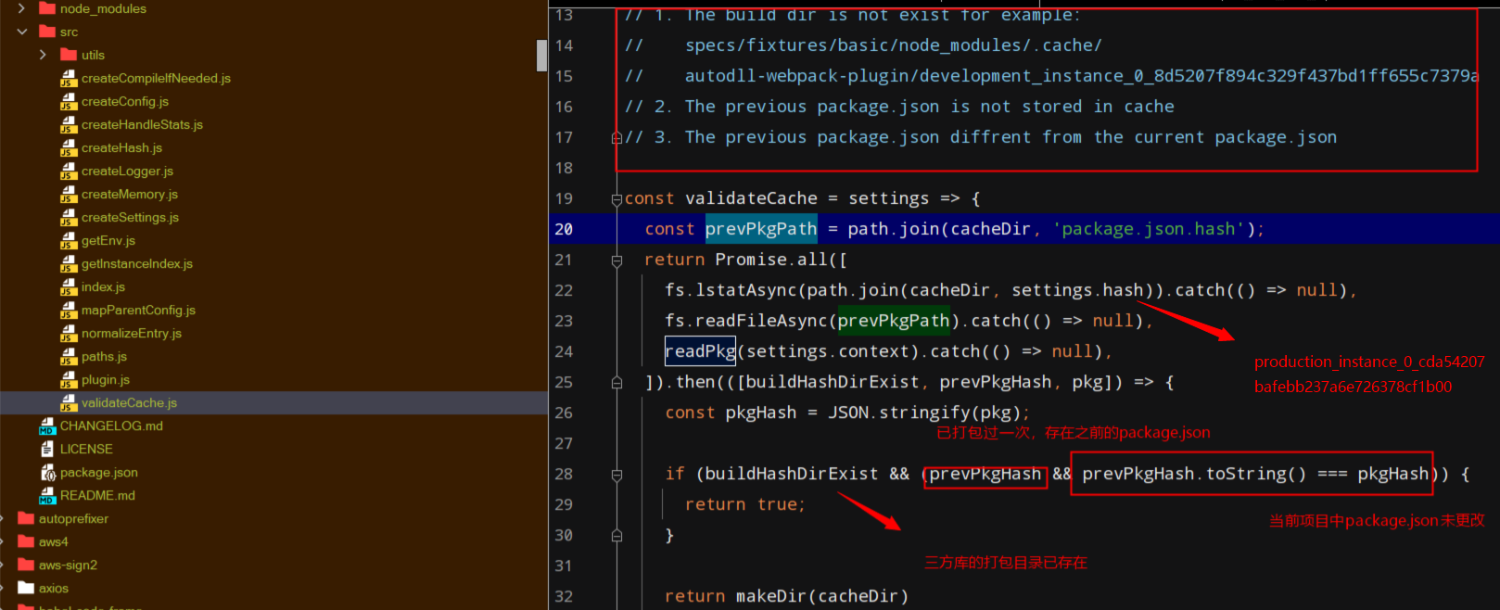Open mapParentConfig.js in the tree
This screenshot has height=610, width=1500.
[x=138, y=310]
